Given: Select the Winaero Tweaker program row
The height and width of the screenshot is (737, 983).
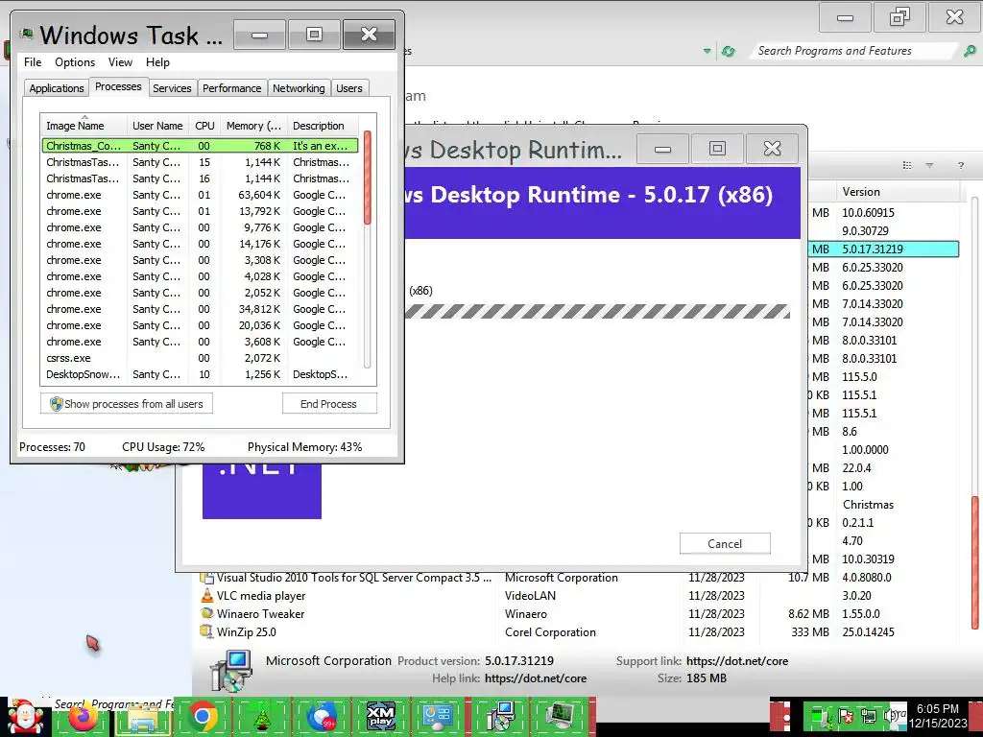Looking at the screenshot, I should 579,613.
